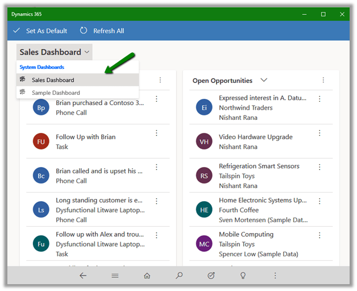Image resolution: width=357 pixels, height=291 pixels.
Task: Open more options for Open Opportunities panel
Action: (x=323, y=81)
